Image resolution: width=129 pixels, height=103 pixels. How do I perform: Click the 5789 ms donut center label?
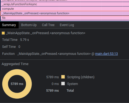[x=17, y=84]
